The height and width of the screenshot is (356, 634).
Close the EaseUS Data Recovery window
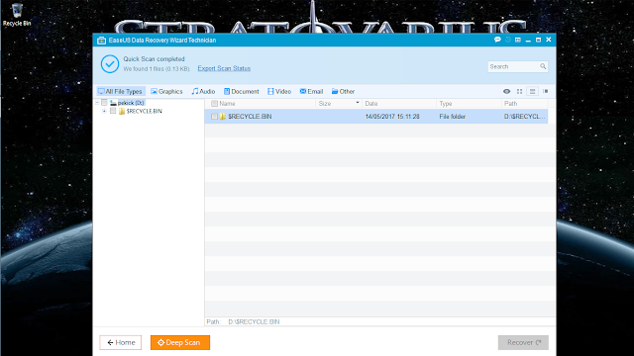(549, 40)
